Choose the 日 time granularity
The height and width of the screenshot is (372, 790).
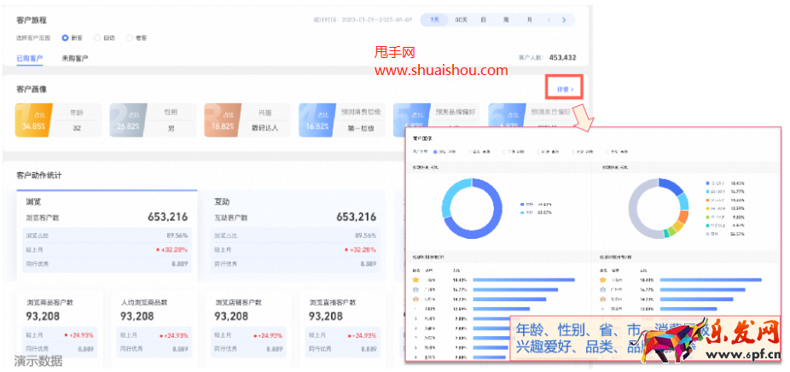click(x=483, y=20)
